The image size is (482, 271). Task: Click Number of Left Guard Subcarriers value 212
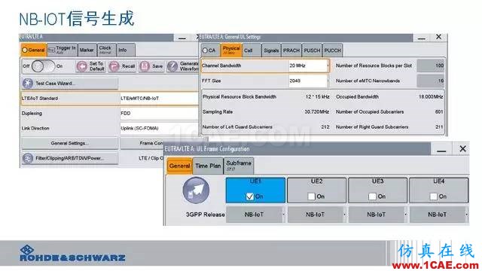pos(325,127)
